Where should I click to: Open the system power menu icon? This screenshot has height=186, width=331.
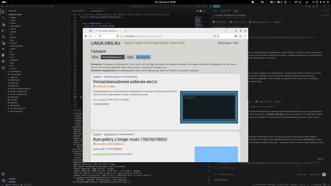tap(328, 2)
